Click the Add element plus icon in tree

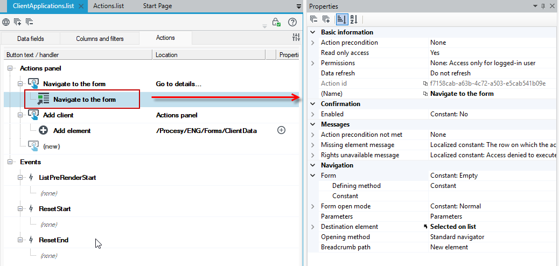[x=44, y=130]
